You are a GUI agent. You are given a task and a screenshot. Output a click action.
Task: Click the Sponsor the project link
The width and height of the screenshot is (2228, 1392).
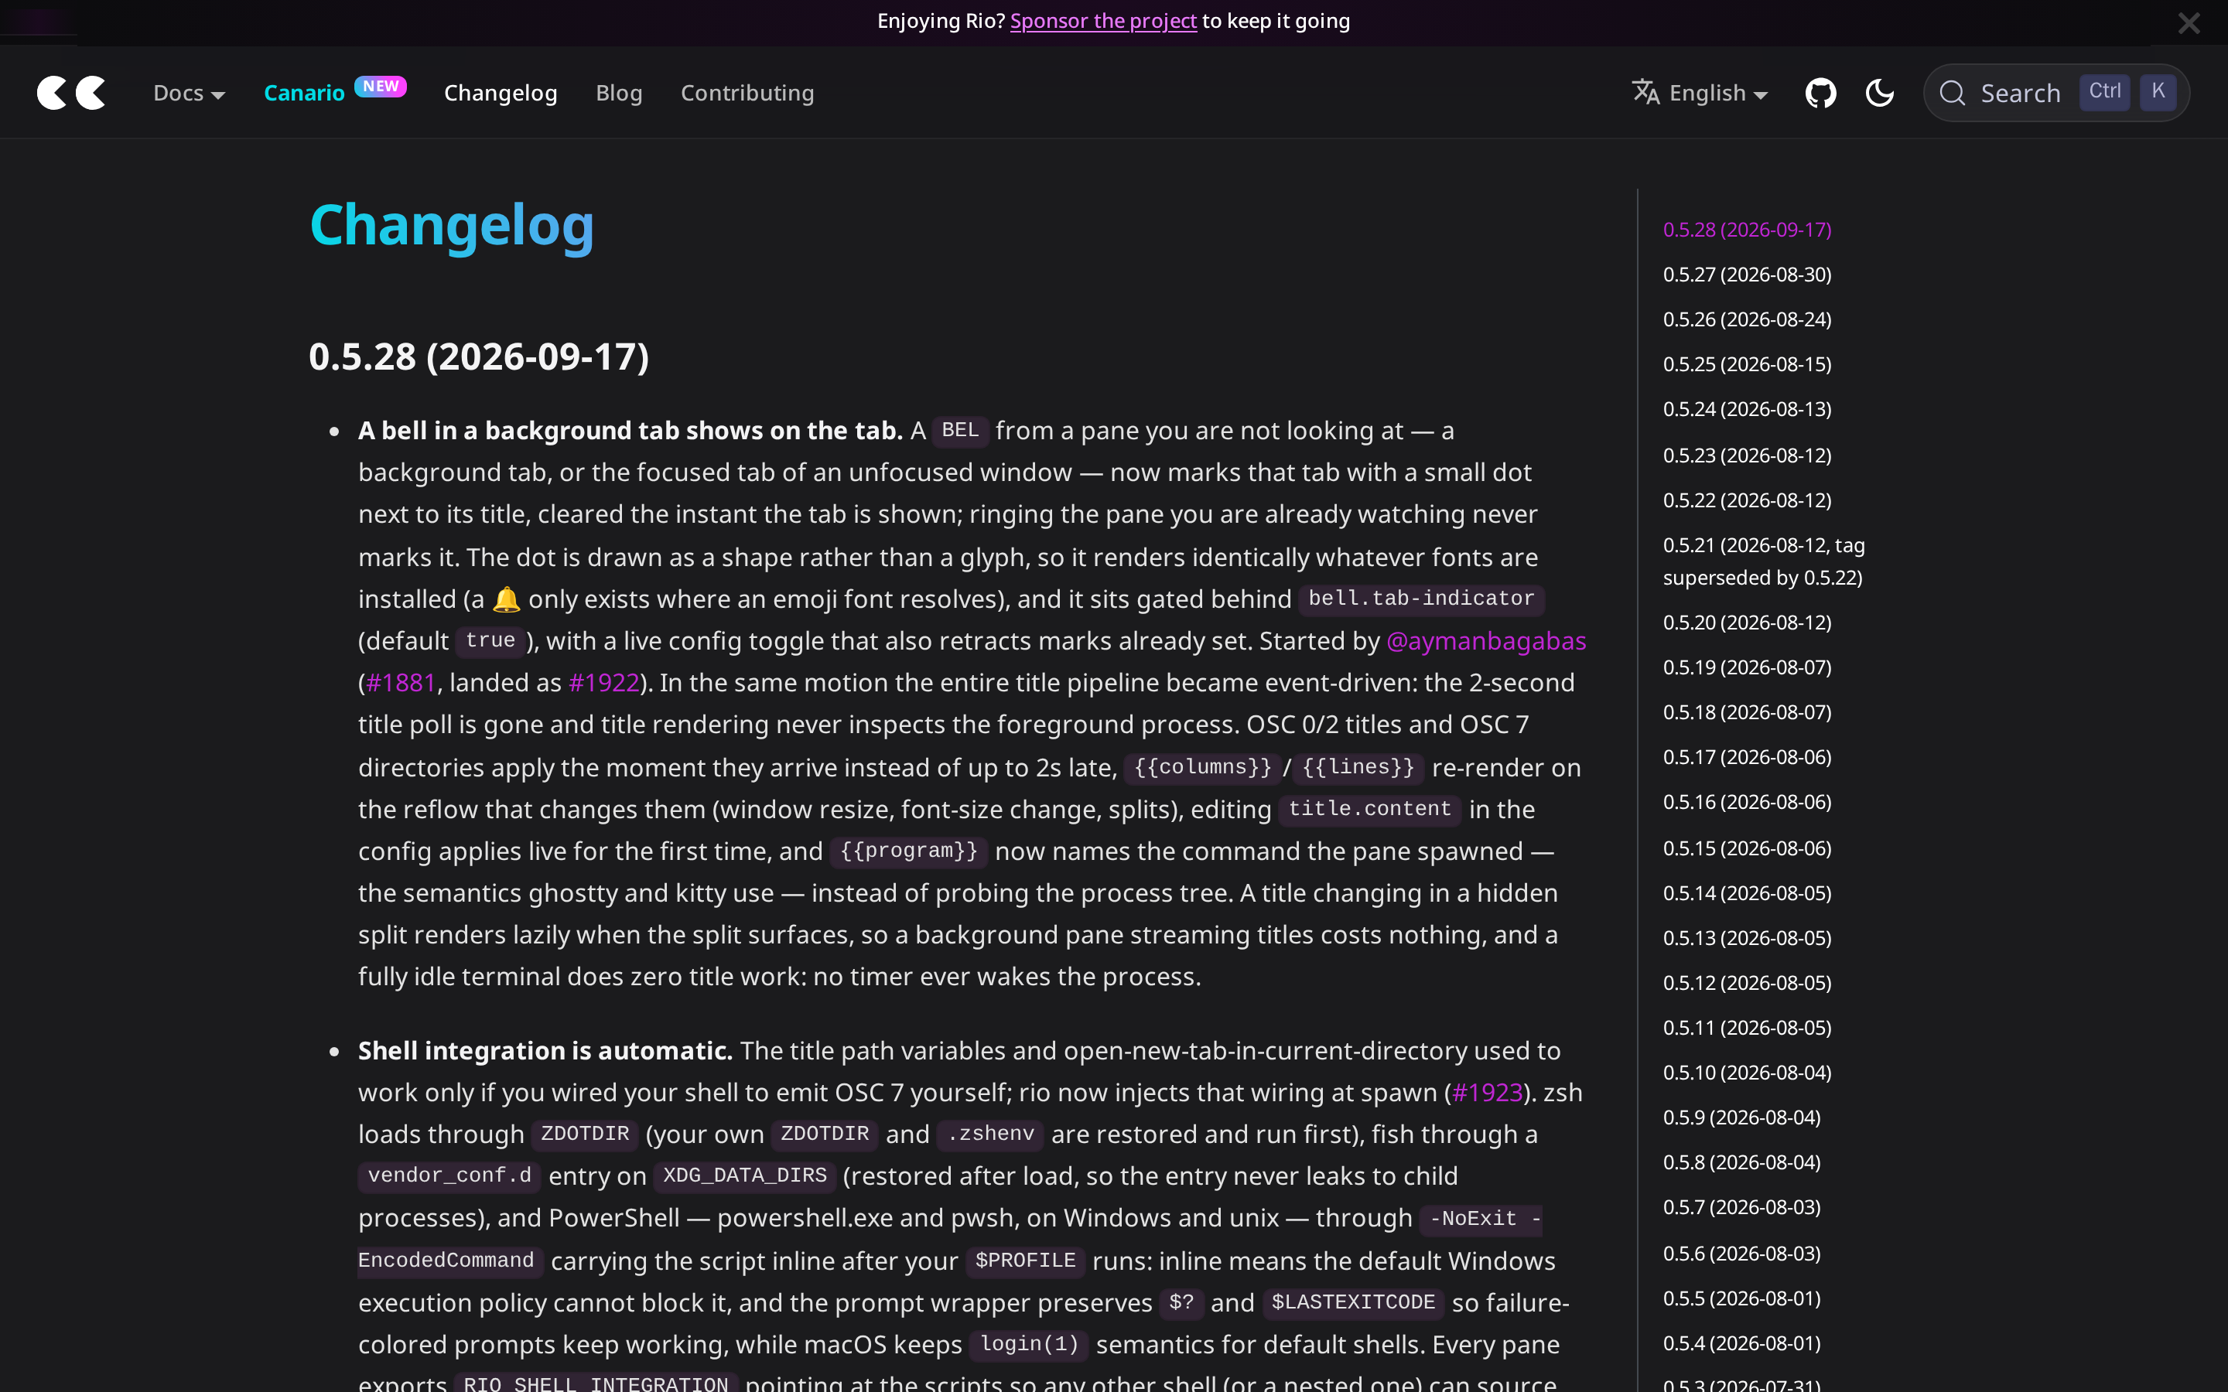click(1103, 21)
